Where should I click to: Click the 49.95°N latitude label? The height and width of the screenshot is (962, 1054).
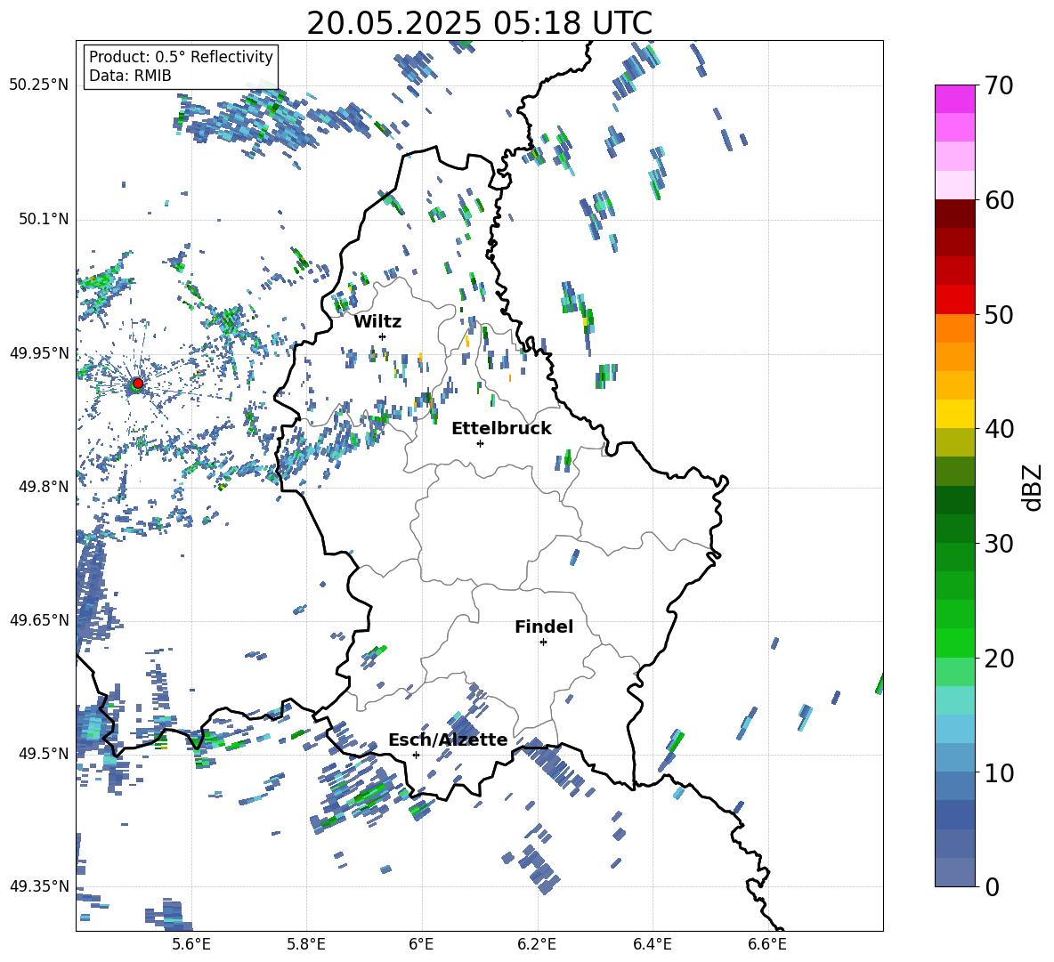pyautogui.click(x=39, y=353)
